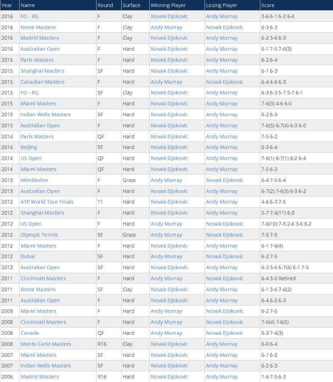Viewport: 333px width, 382px height.
Task: Click ATP World Tour Finals link
Action: [x=47, y=202]
